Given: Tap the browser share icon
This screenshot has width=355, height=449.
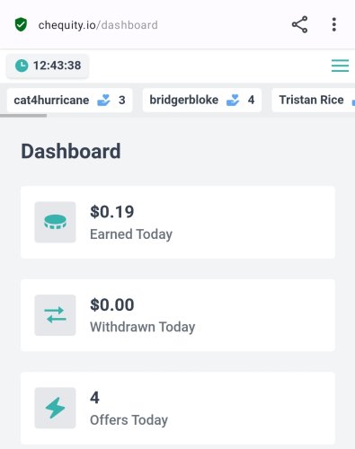Looking at the screenshot, I should tap(299, 24).
